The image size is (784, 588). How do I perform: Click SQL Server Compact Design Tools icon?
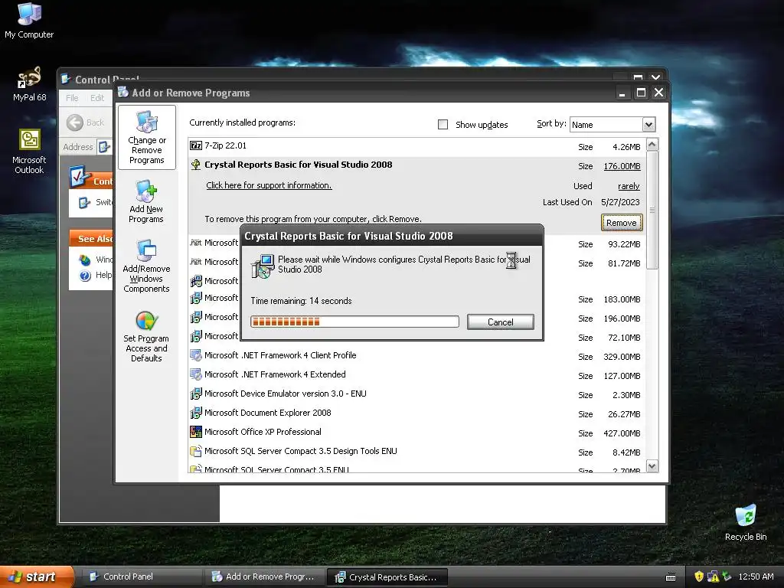pos(196,451)
